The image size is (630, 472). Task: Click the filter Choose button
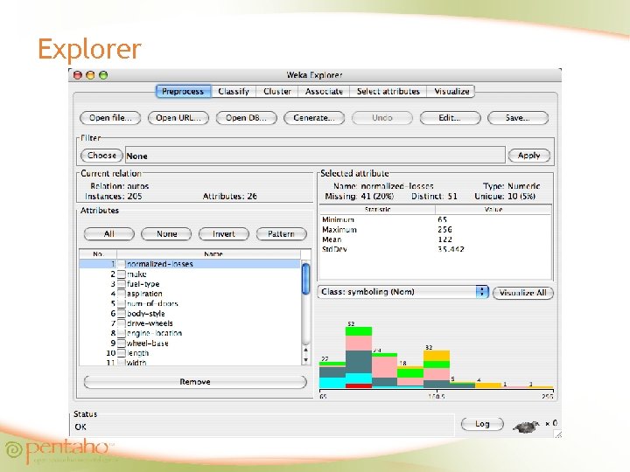coord(101,156)
